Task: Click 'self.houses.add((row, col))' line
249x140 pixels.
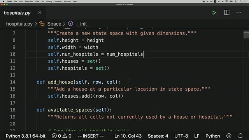Action: 86,96
